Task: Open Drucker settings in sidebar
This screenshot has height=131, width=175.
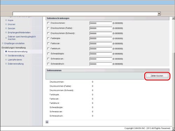Action: (x=12, y=24)
